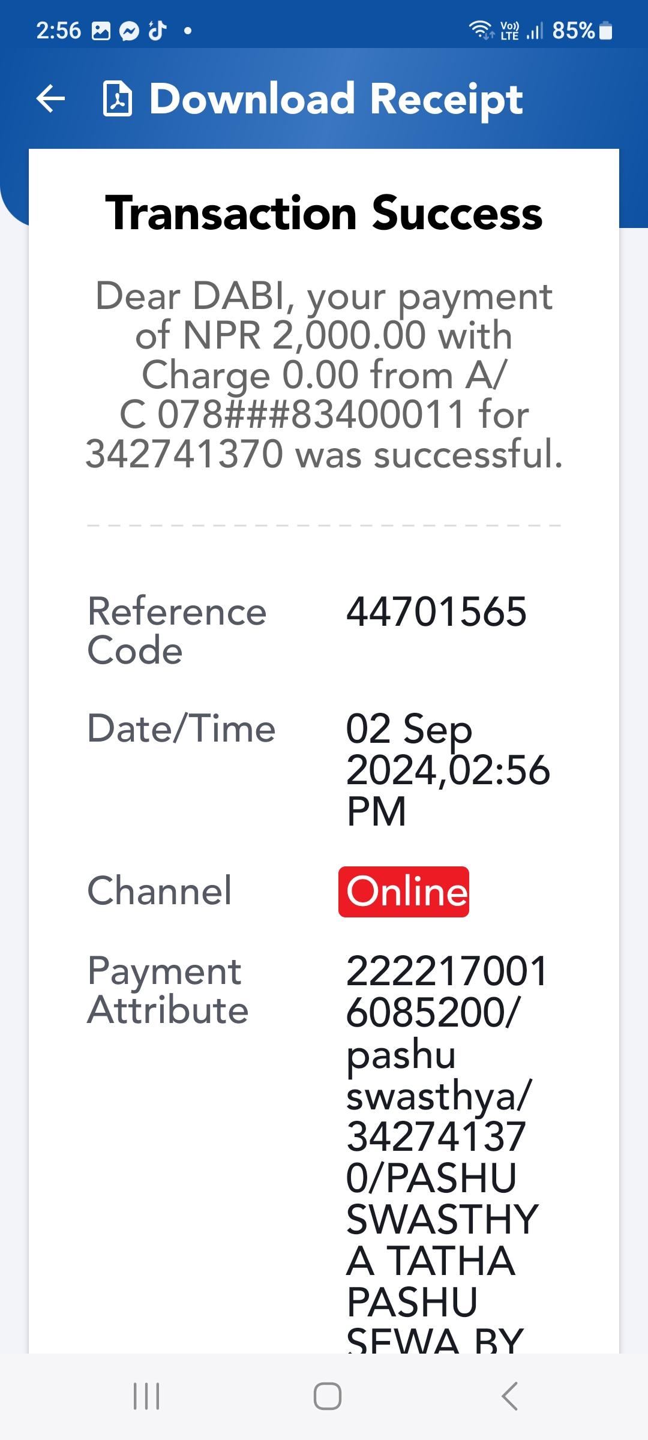Select the reference code 44701565

coord(436,612)
